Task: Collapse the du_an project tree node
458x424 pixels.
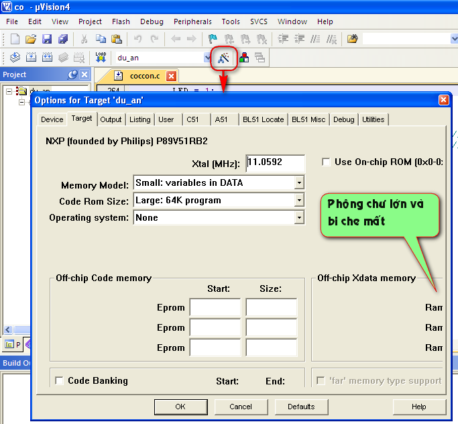Action: (9, 91)
